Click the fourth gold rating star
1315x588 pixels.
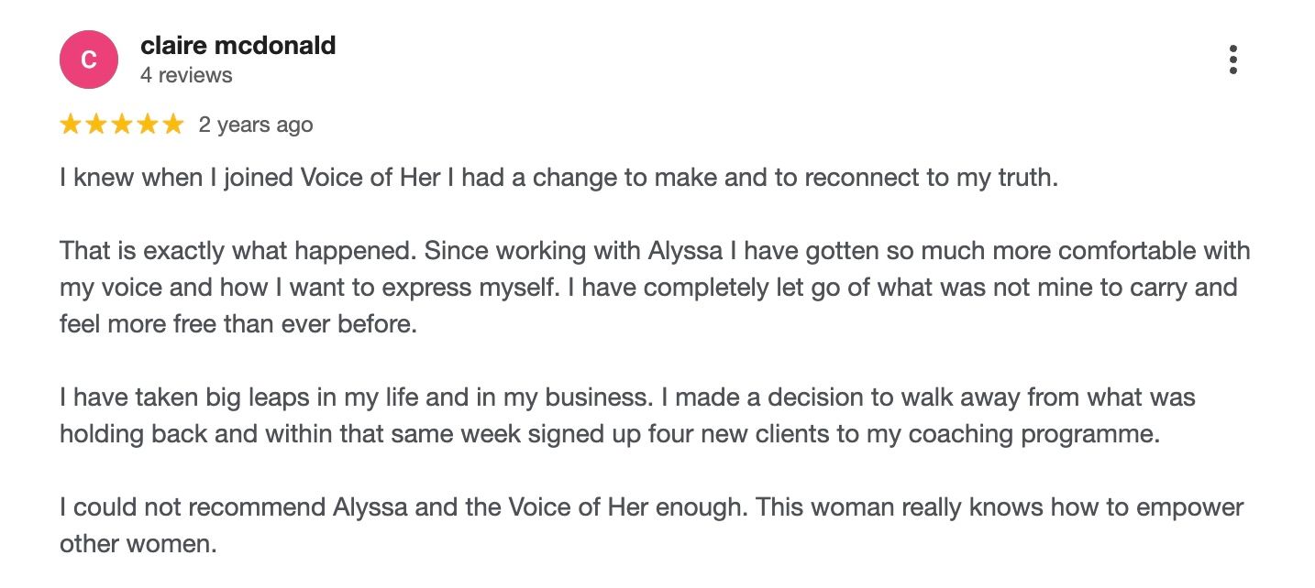pyautogui.click(x=148, y=125)
